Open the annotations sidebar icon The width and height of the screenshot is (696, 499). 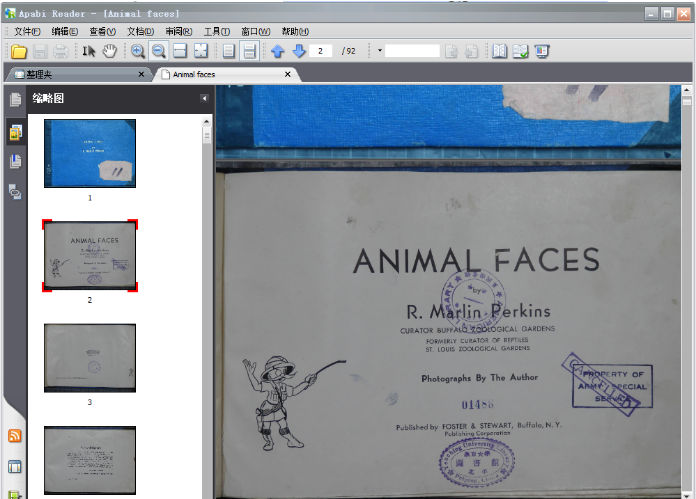tap(15, 161)
